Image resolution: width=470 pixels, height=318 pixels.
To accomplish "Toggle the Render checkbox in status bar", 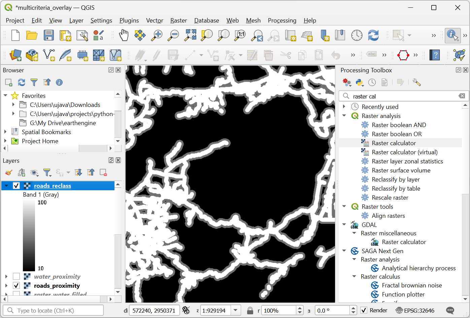I will tap(364, 310).
